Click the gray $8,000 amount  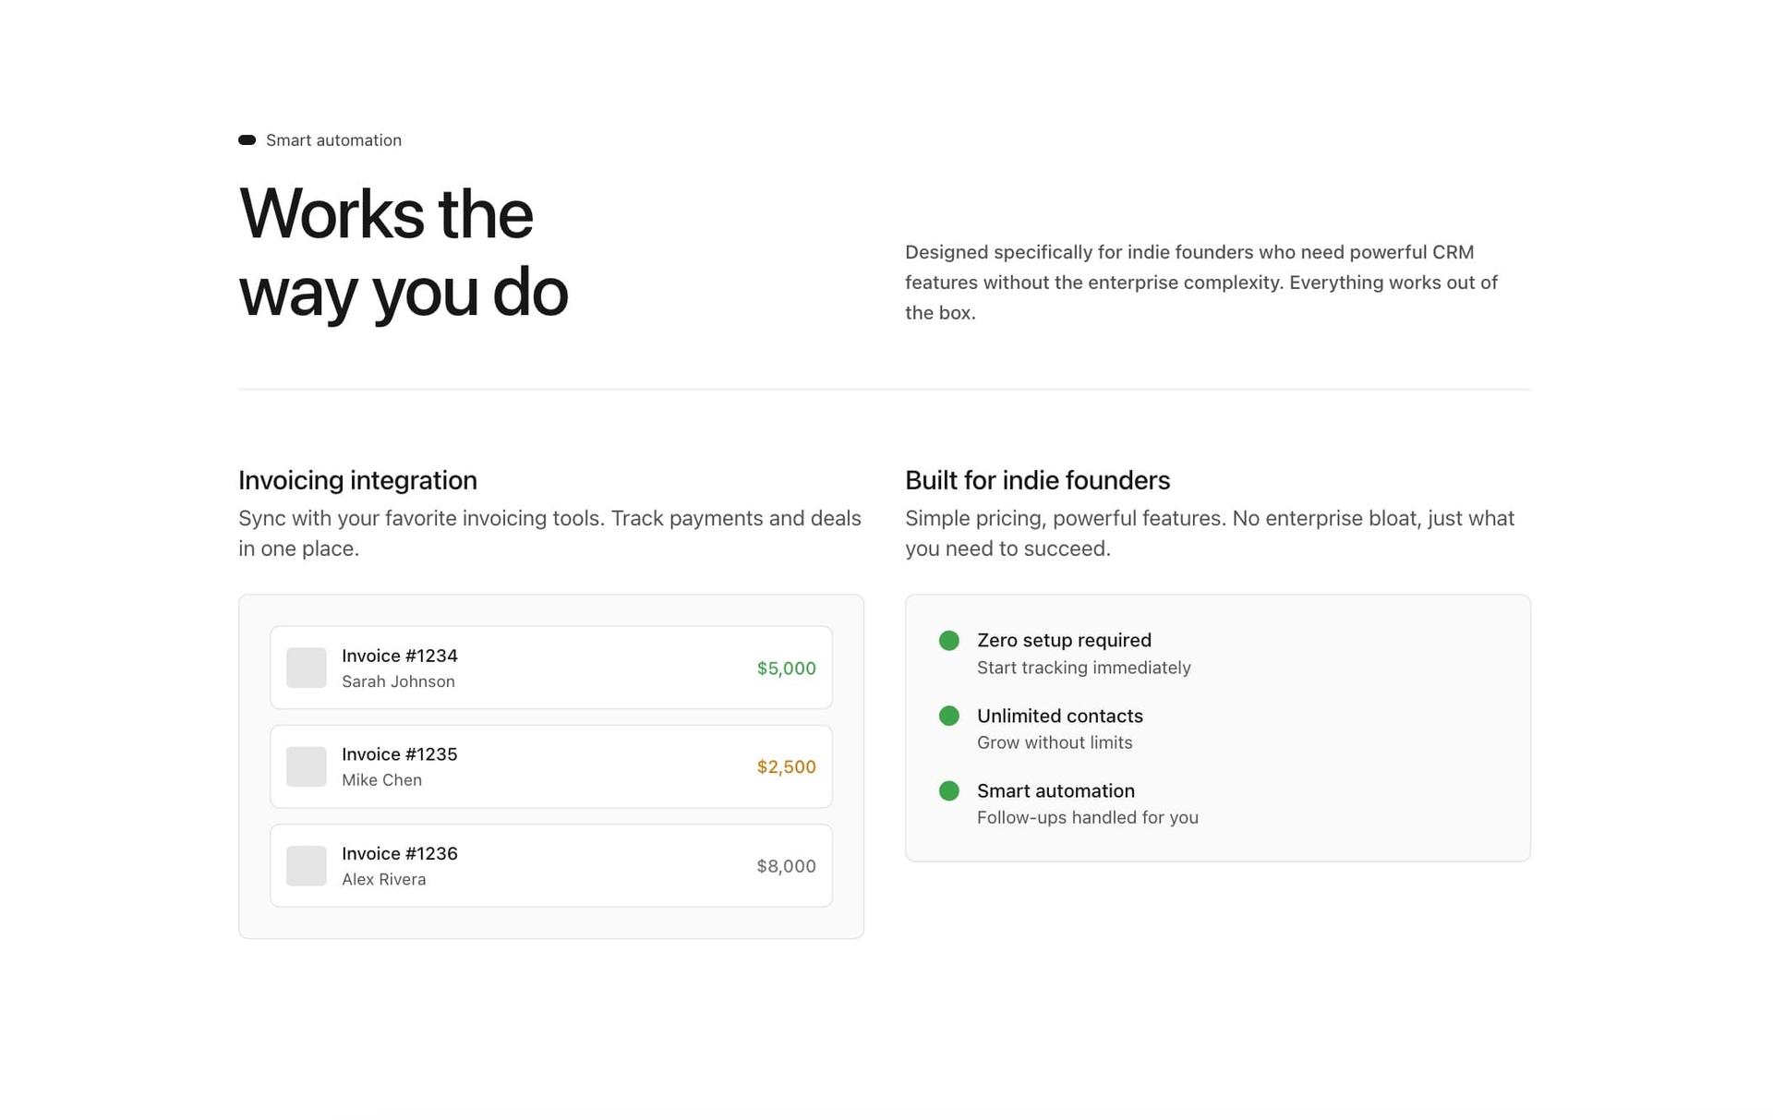[786, 866]
